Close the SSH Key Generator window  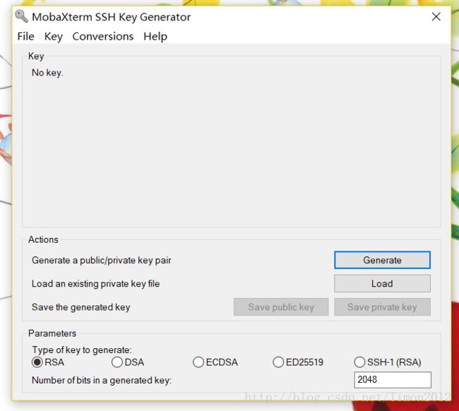coord(436,17)
